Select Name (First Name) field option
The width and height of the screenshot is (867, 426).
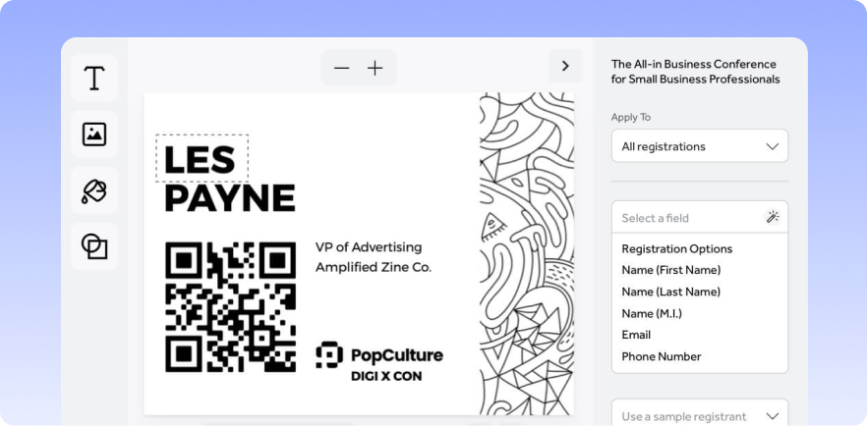pyautogui.click(x=670, y=270)
